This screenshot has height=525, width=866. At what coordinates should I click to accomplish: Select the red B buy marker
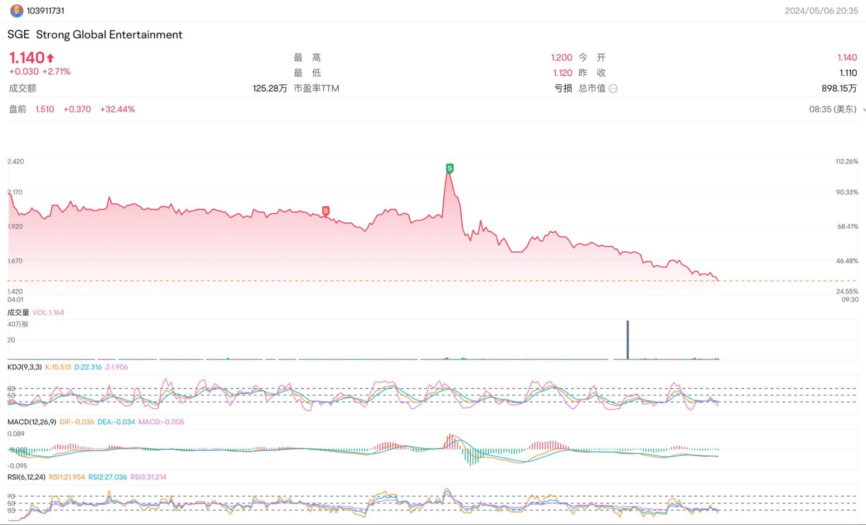pos(325,211)
